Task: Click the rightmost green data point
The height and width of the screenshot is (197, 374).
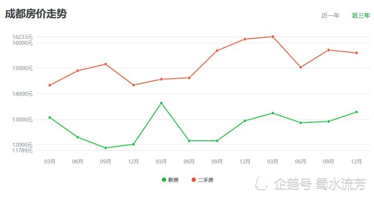Action: [356, 112]
